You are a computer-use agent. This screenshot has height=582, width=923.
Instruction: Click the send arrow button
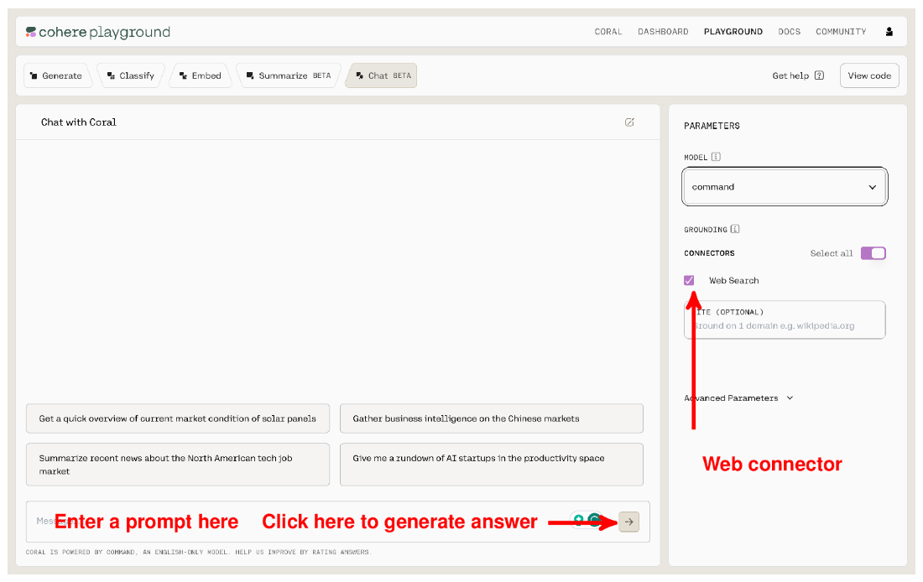(628, 522)
